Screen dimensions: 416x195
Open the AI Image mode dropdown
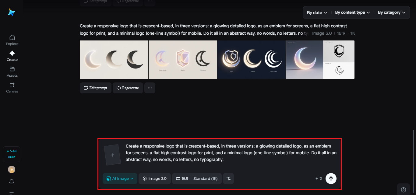click(120, 179)
